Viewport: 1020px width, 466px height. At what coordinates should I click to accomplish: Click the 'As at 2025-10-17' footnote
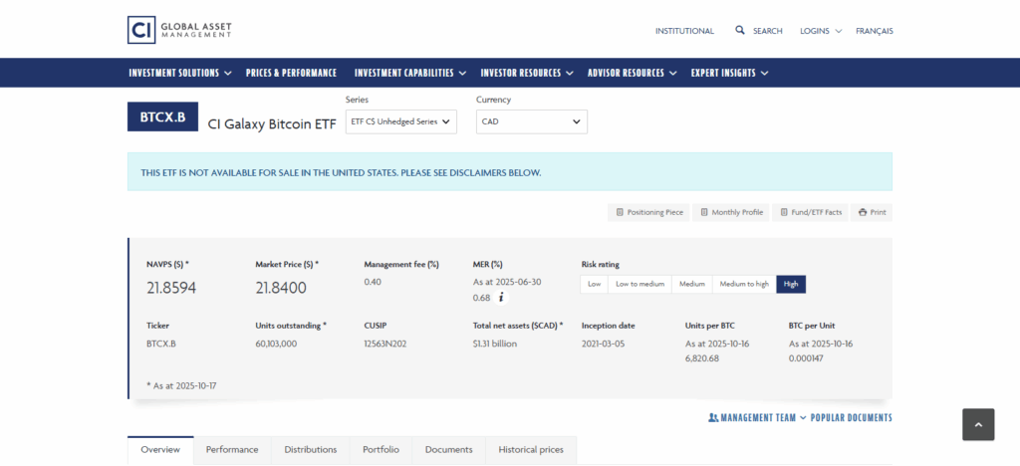click(181, 386)
